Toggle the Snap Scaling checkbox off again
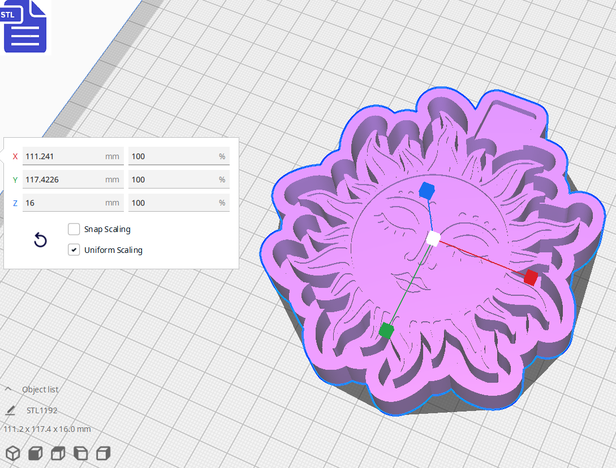The height and width of the screenshot is (468, 616). 74,229
